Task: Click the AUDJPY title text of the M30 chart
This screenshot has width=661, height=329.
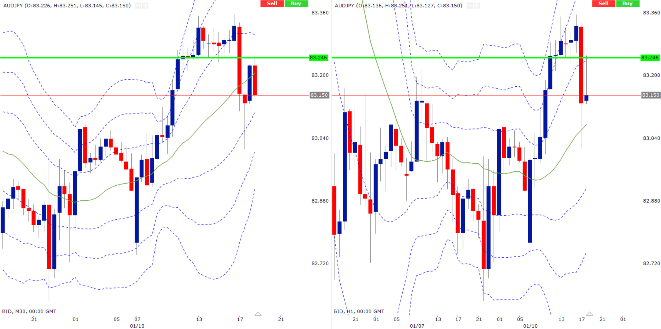Action: tap(67, 6)
